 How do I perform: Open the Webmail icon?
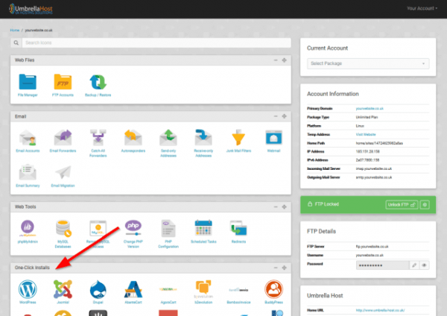tap(273, 139)
